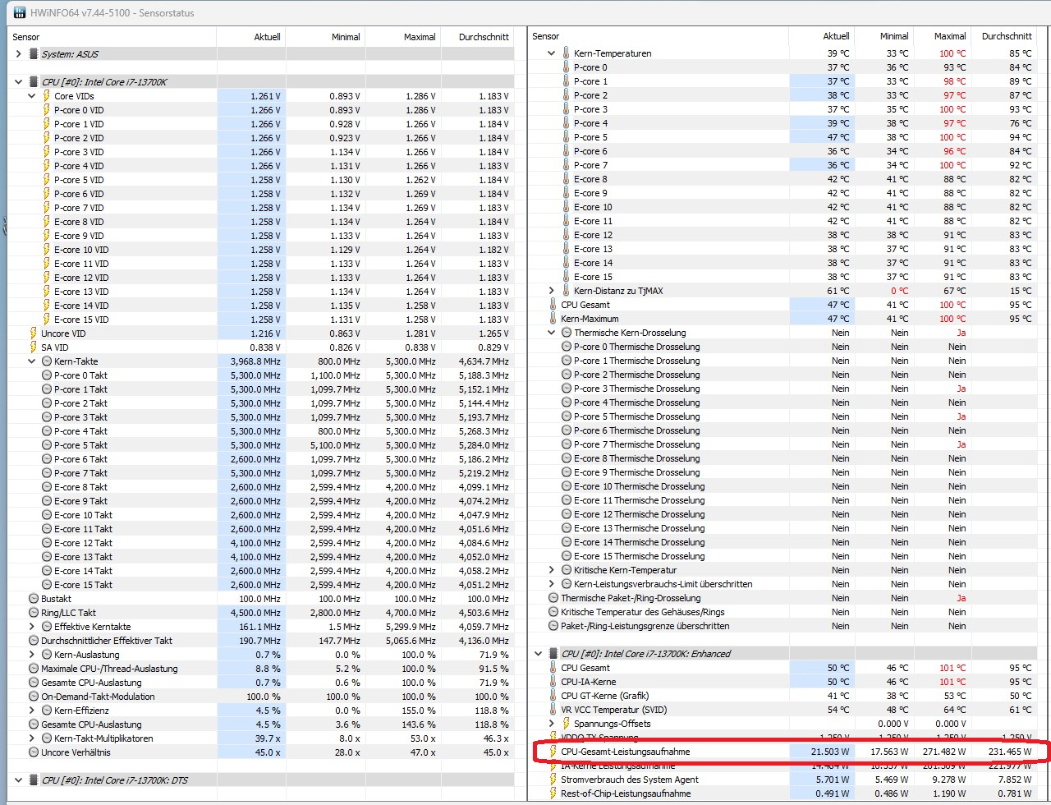Click the icon beside Gesamte CPU-Auslastung 0.7 %
1051x805 pixels.
point(34,683)
